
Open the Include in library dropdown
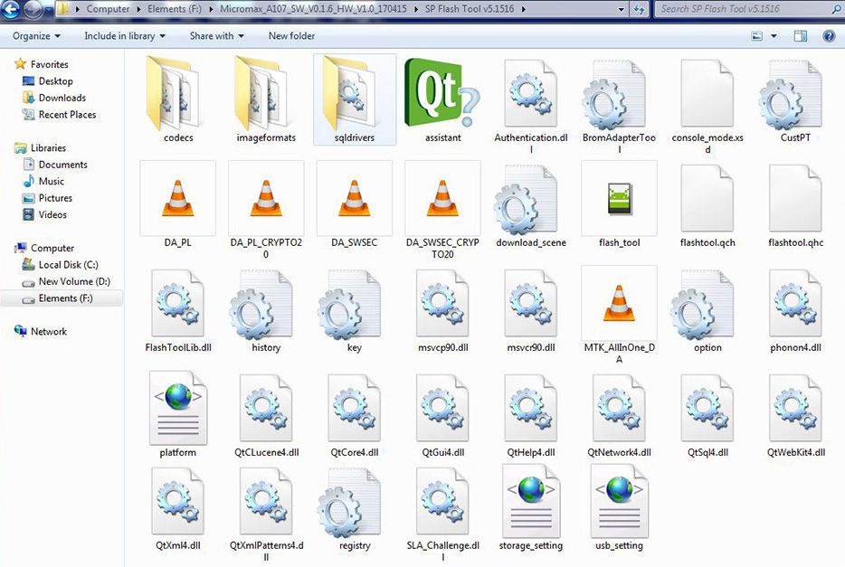pyautogui.click(x=125, y=35)
